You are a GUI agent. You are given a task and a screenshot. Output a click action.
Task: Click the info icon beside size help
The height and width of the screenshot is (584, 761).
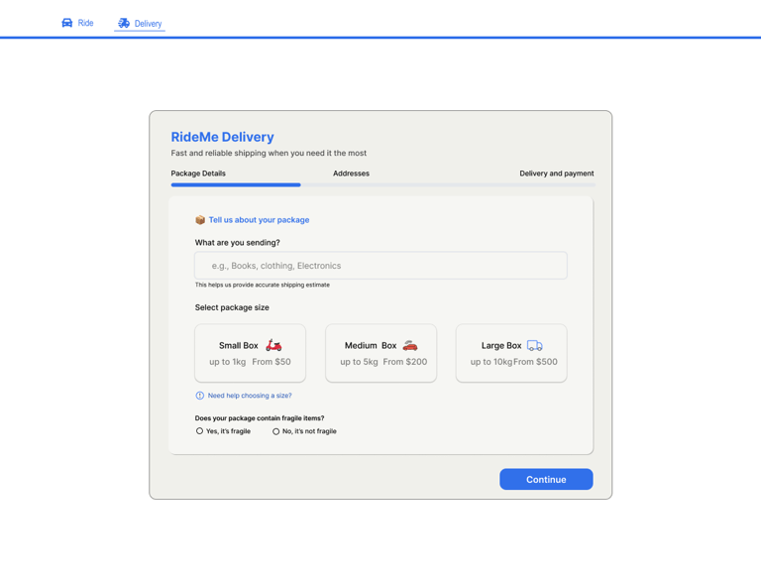(199, 396)
